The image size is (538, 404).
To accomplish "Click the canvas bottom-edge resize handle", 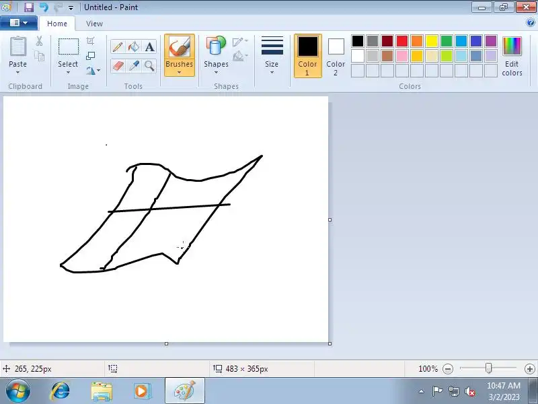I will pyautogui.click(x=166, y=343).
